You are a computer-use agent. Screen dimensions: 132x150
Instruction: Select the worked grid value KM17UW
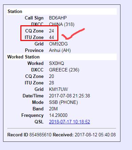tap(58, 89)
